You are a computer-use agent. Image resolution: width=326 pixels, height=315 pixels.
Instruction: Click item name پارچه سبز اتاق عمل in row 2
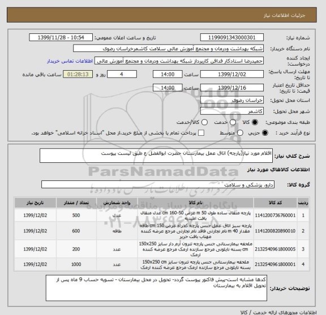click(x=195, y=231)
